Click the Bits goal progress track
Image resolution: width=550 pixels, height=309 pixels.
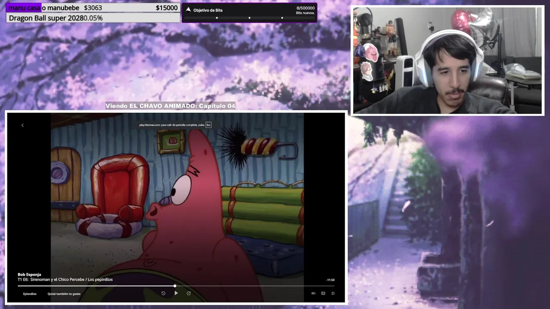click(x=249, y=18)
